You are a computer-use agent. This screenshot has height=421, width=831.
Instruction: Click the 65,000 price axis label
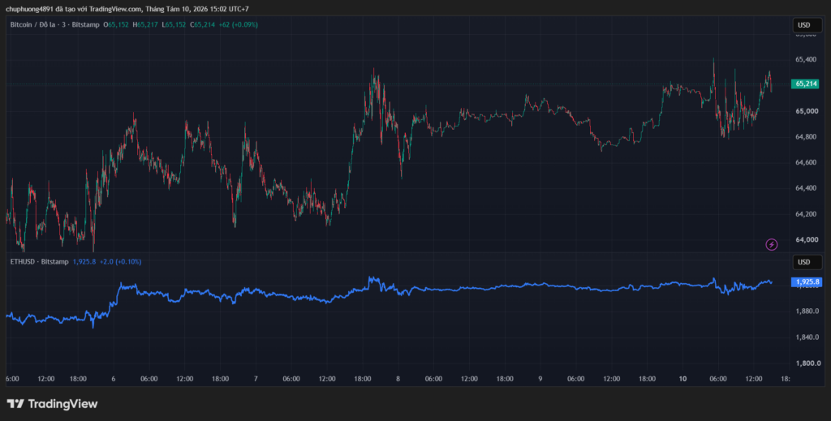(806, 111)
